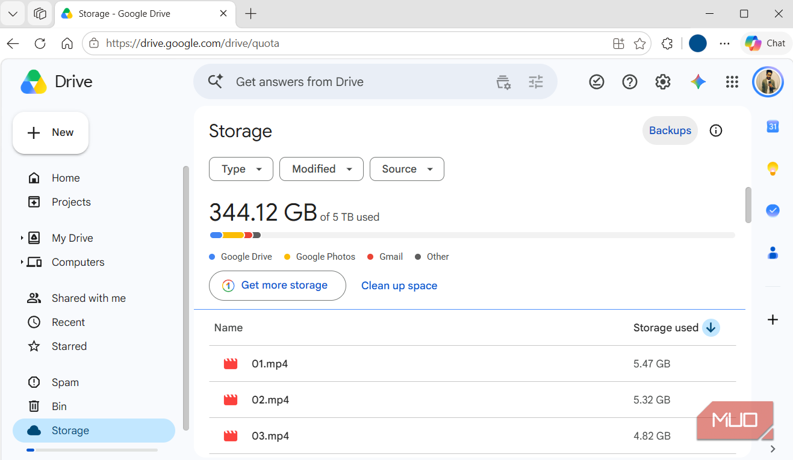The image size is (793, 460).
Task: Open Google apps grid launcher
Action: point(732,82)
